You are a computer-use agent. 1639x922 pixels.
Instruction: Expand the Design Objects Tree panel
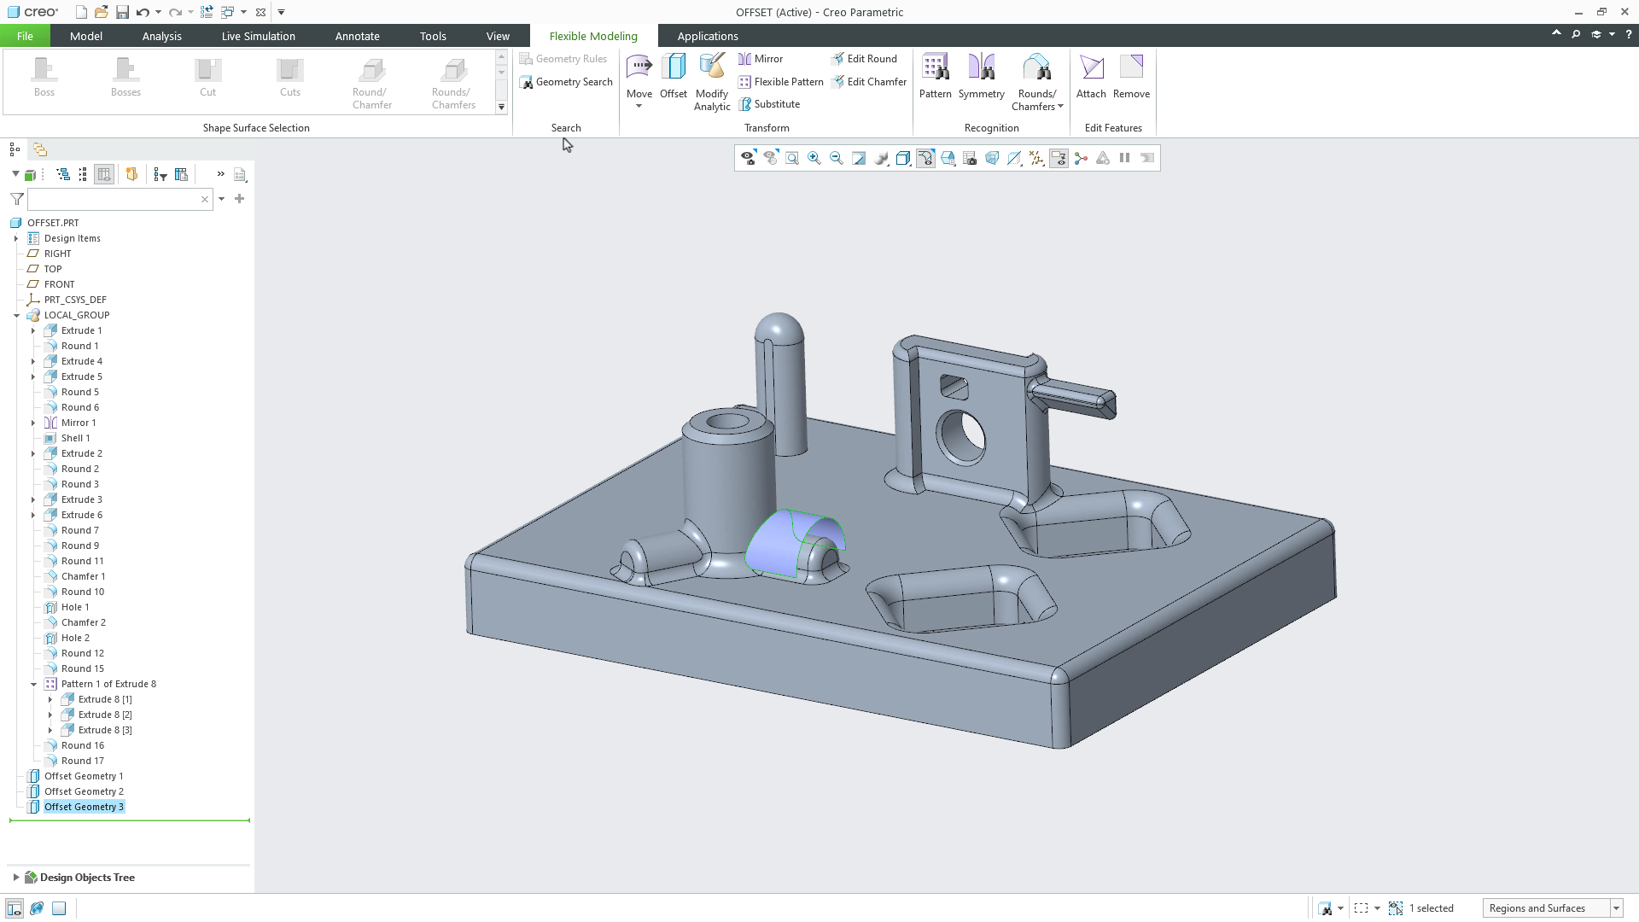click(x=15, y=877)
